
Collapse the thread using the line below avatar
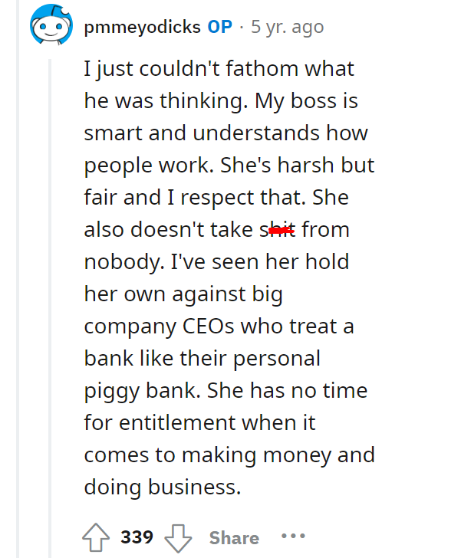50,306
